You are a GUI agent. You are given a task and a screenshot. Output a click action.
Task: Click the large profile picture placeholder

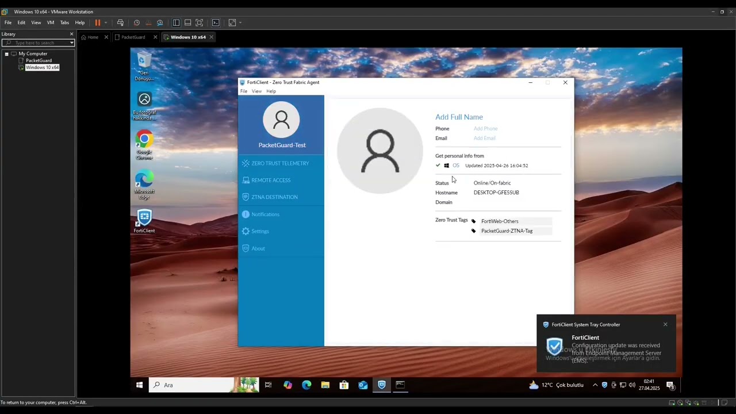[379, 151]
